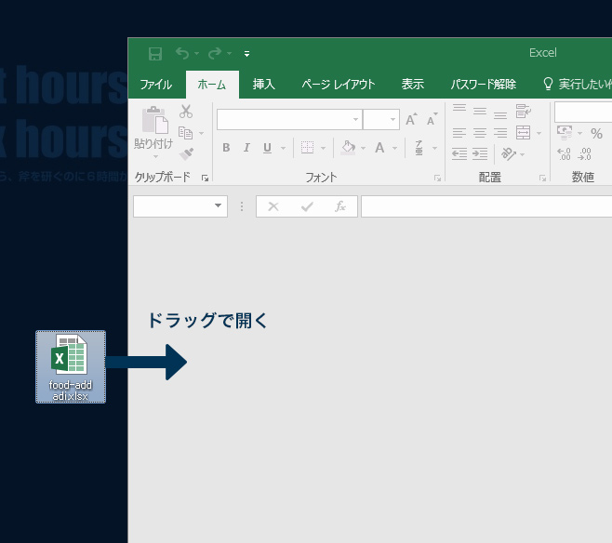612x543 pixels.
Task: Toggle Underline formatting
Action: point(267,148)
